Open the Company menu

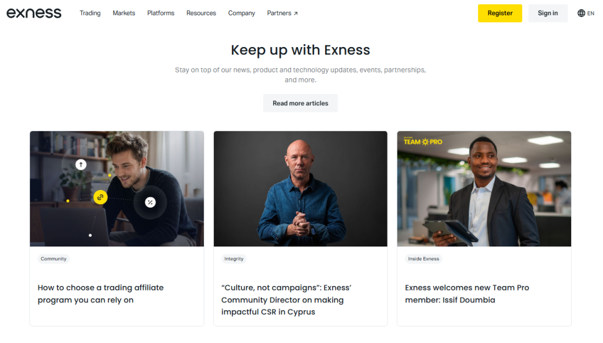pyautogui.click(x=241, y=13)
